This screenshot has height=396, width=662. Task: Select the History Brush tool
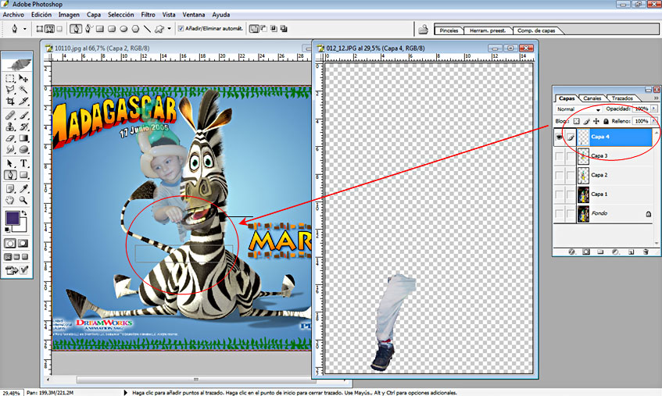pyautogui.click(x=23, y=127)
